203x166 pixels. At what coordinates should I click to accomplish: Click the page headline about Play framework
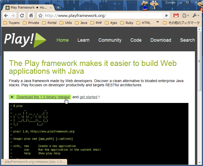point(93,67)
